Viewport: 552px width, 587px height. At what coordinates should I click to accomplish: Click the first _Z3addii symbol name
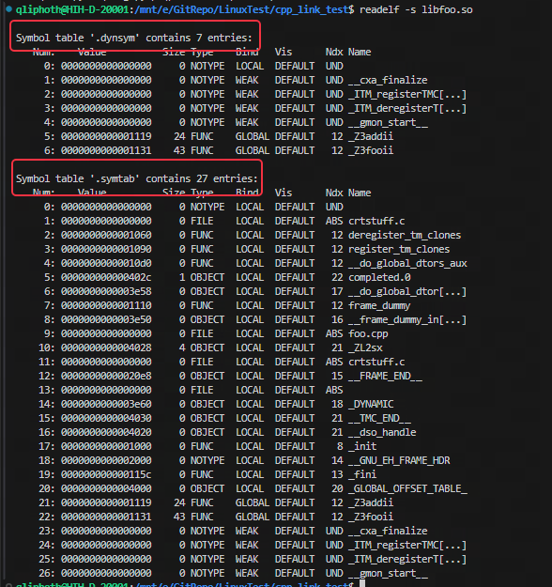click(x=371, y=136)
